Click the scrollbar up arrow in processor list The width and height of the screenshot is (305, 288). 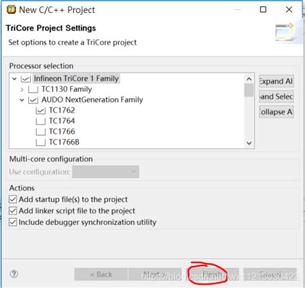pyautogui.click(x=249, y=79)
